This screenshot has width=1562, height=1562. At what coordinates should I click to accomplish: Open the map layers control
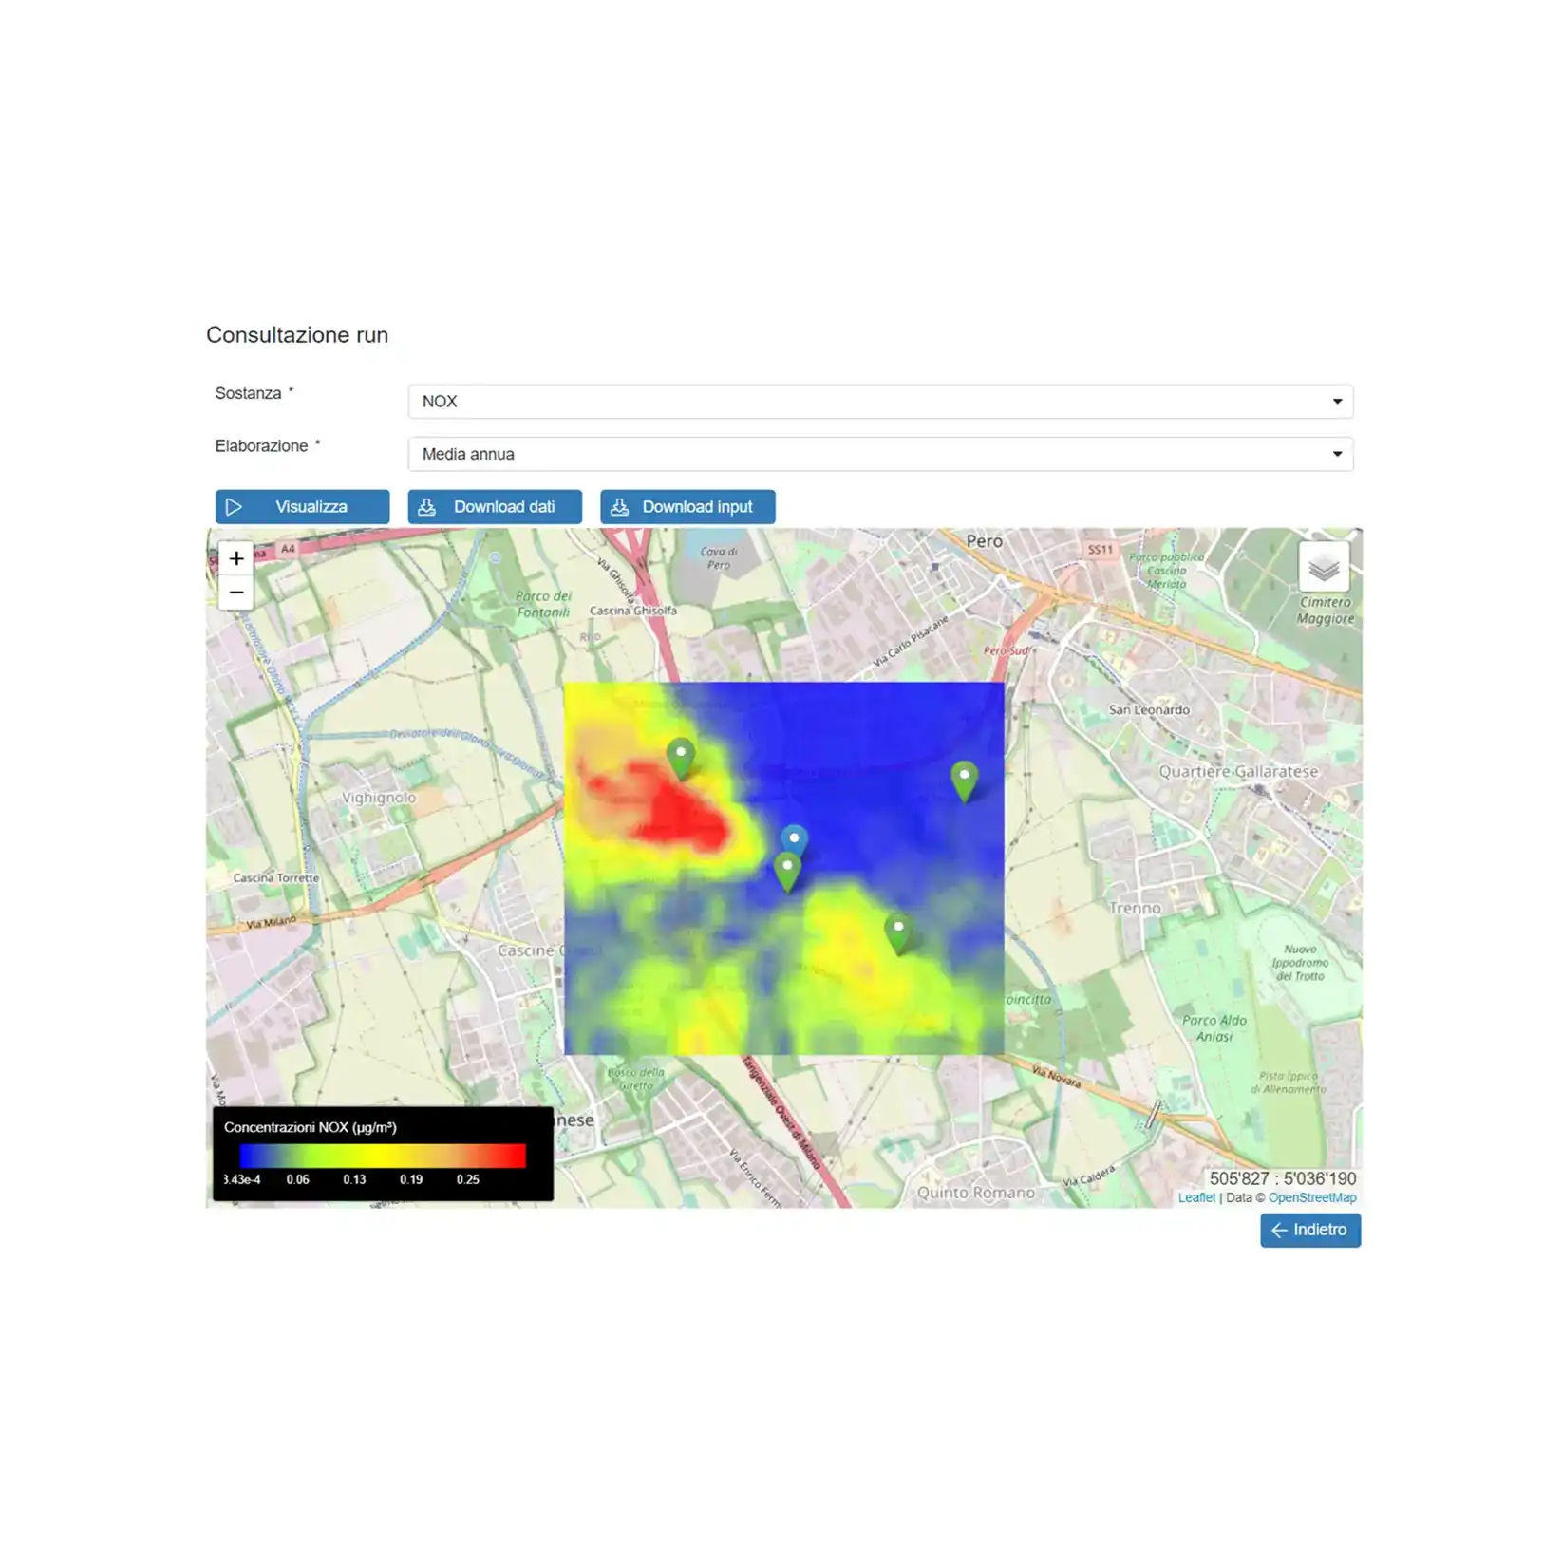click(1324, 567)
